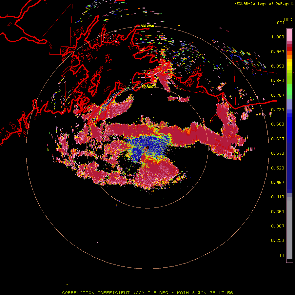
Task: Click the 50 NMI range ring label
Action: [x=147, y=87]
